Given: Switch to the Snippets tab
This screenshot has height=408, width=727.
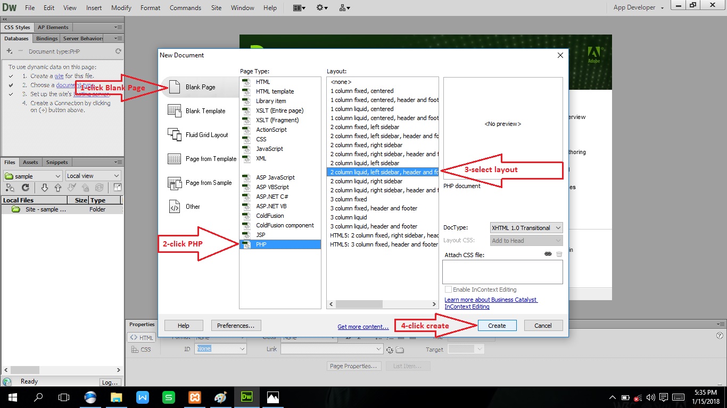Looking at the screenshot, I should [57, 162].
